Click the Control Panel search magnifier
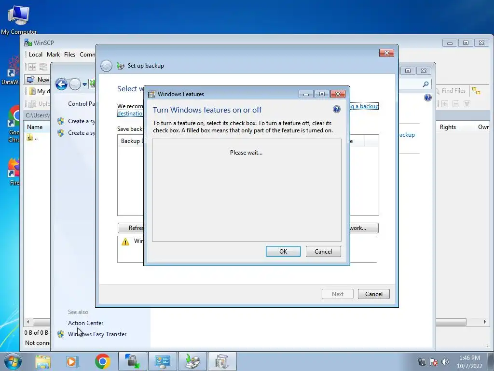Screen dimensions: 494x371 tap(425, 84)
